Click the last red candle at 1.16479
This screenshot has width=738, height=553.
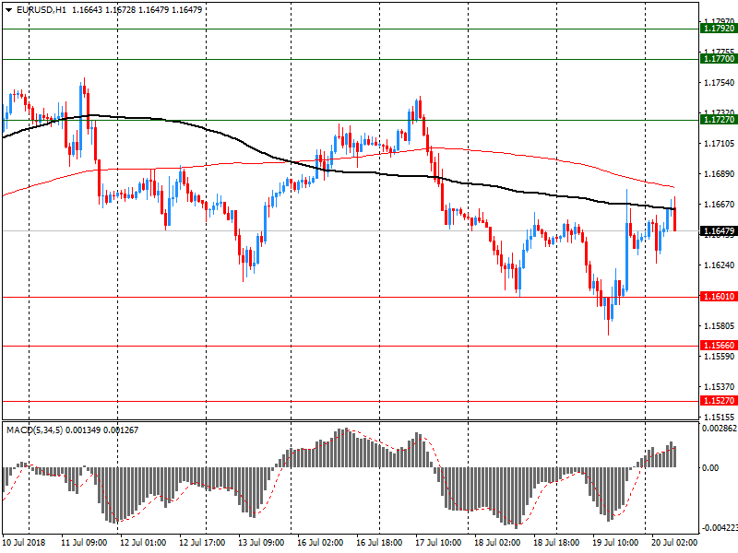tap(675, 219)
